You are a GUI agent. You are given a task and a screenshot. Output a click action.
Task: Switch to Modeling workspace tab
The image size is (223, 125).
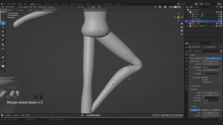click(39, 4)
